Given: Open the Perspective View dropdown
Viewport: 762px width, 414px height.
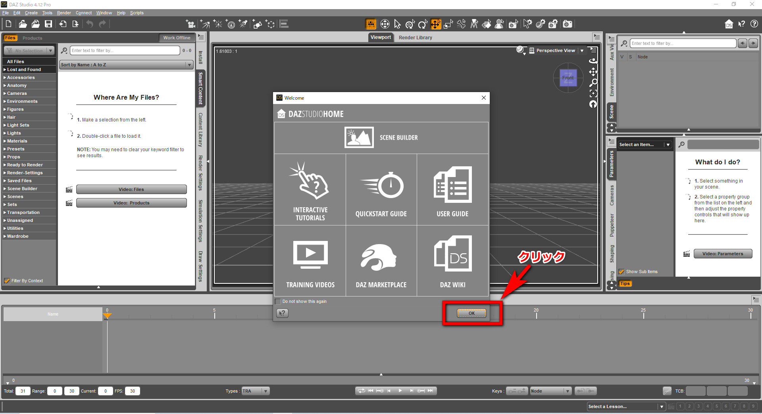Looking at the screenshot, I should pyautogui.click(x=582, y=50).
